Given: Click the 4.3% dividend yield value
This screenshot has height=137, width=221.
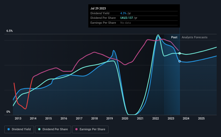Looking at the screenshot, I should (123, 13).
